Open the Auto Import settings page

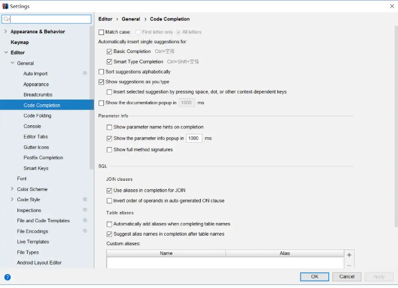(x=35, y=74)
